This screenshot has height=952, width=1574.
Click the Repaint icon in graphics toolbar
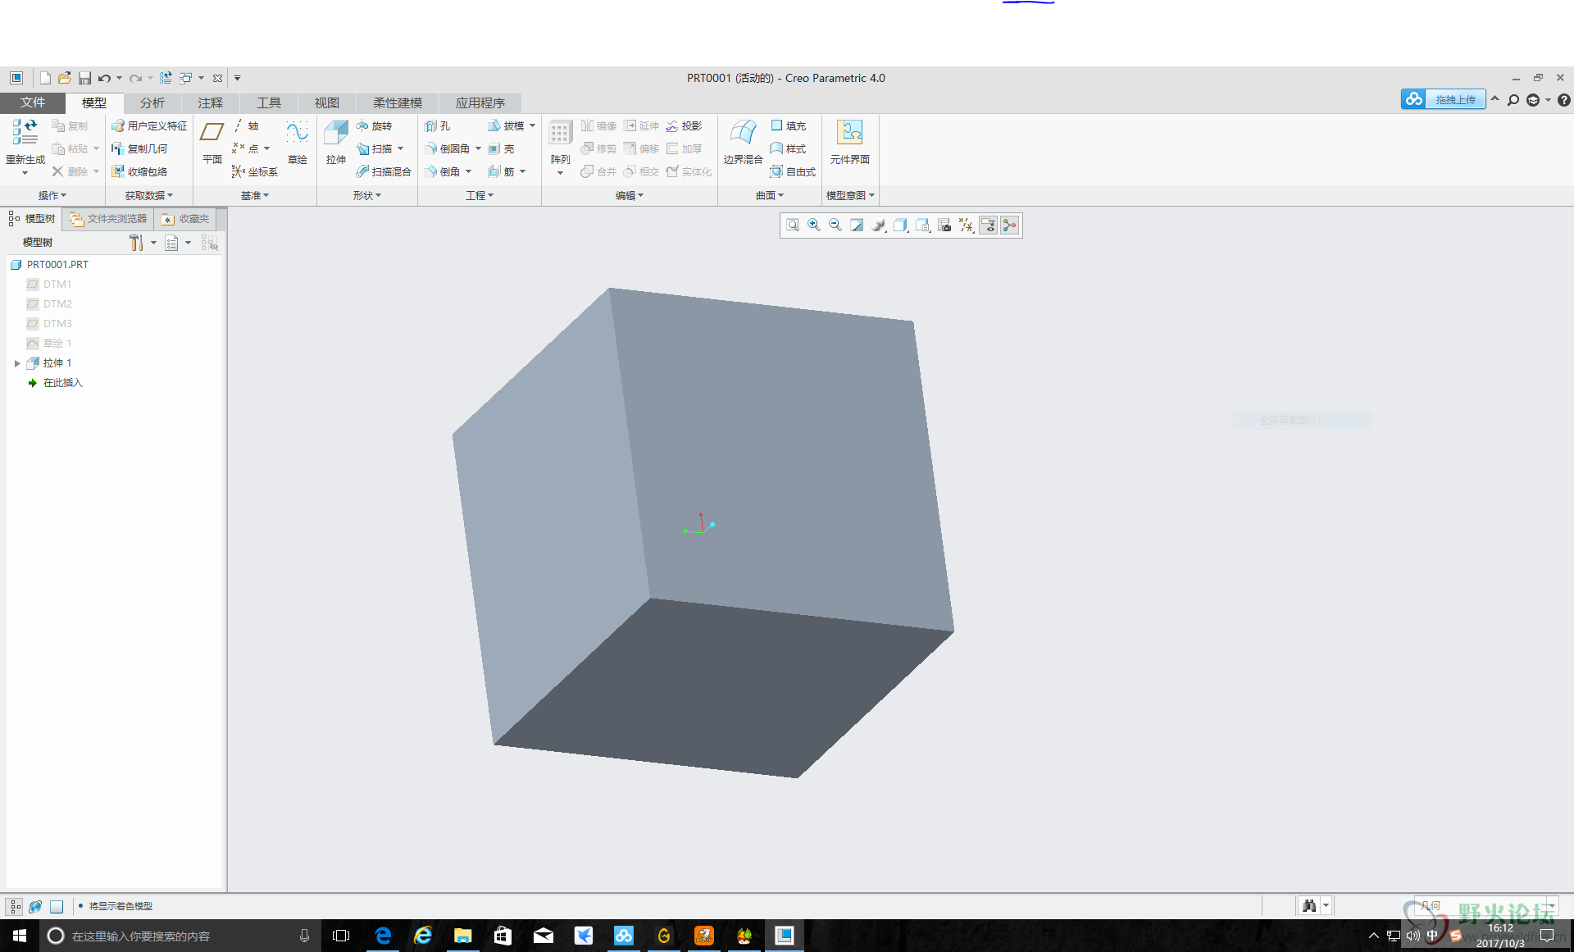[x=857, y=225]
